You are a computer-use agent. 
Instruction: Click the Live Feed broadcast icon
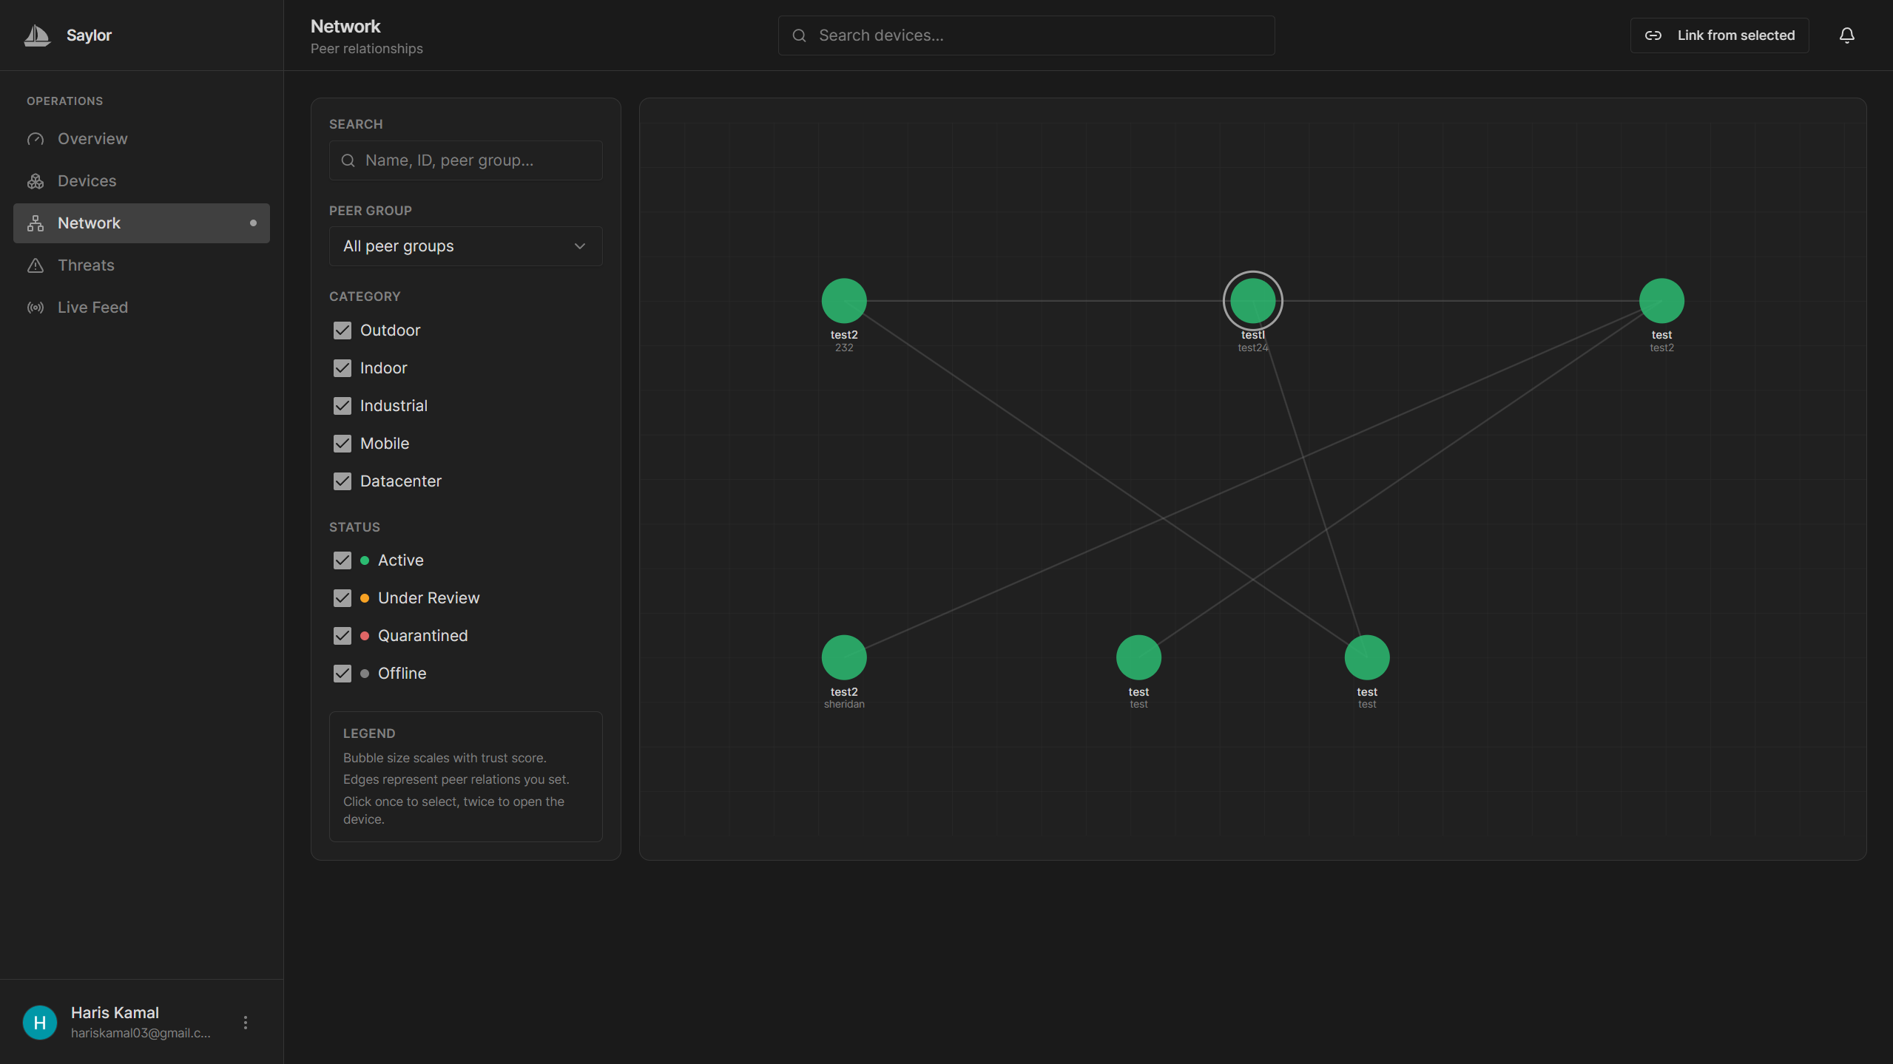click(x=36, y=308)
